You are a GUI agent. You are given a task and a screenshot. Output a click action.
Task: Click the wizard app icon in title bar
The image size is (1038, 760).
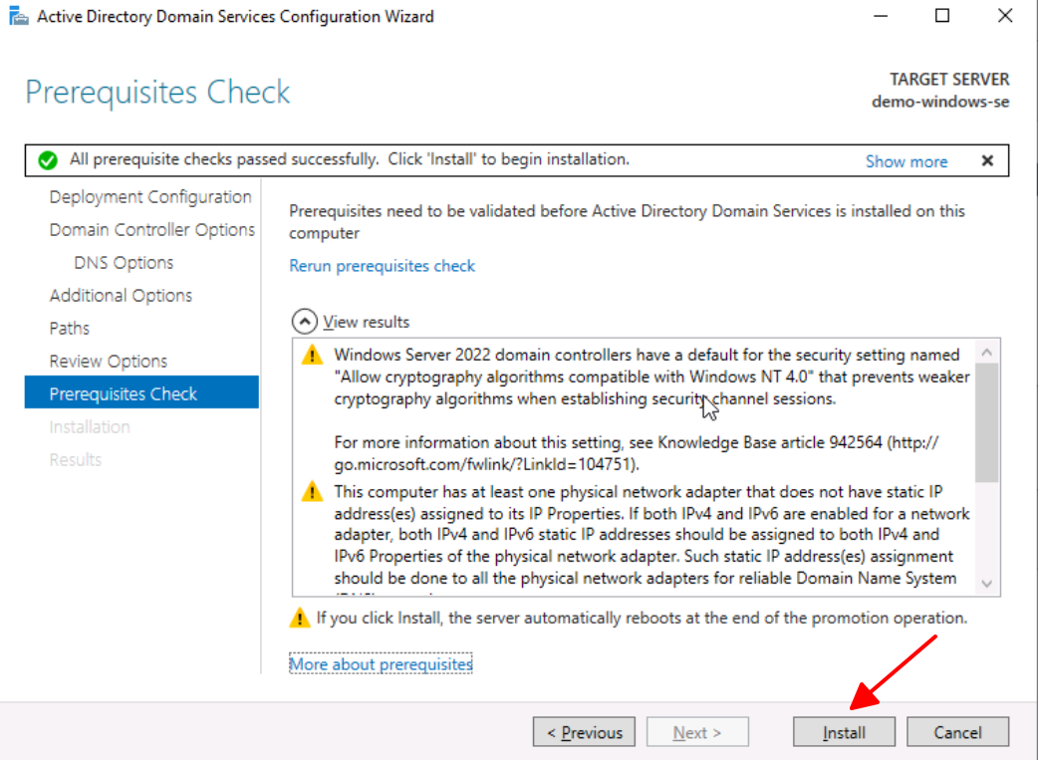pos(18,16)
